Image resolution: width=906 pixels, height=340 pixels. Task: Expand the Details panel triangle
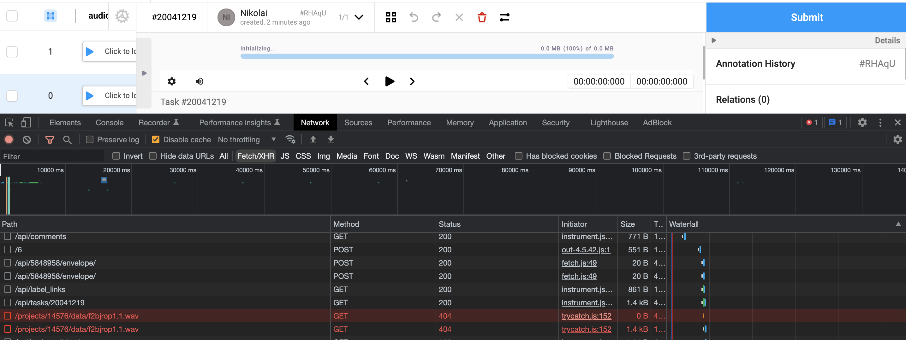coord(714,40)
